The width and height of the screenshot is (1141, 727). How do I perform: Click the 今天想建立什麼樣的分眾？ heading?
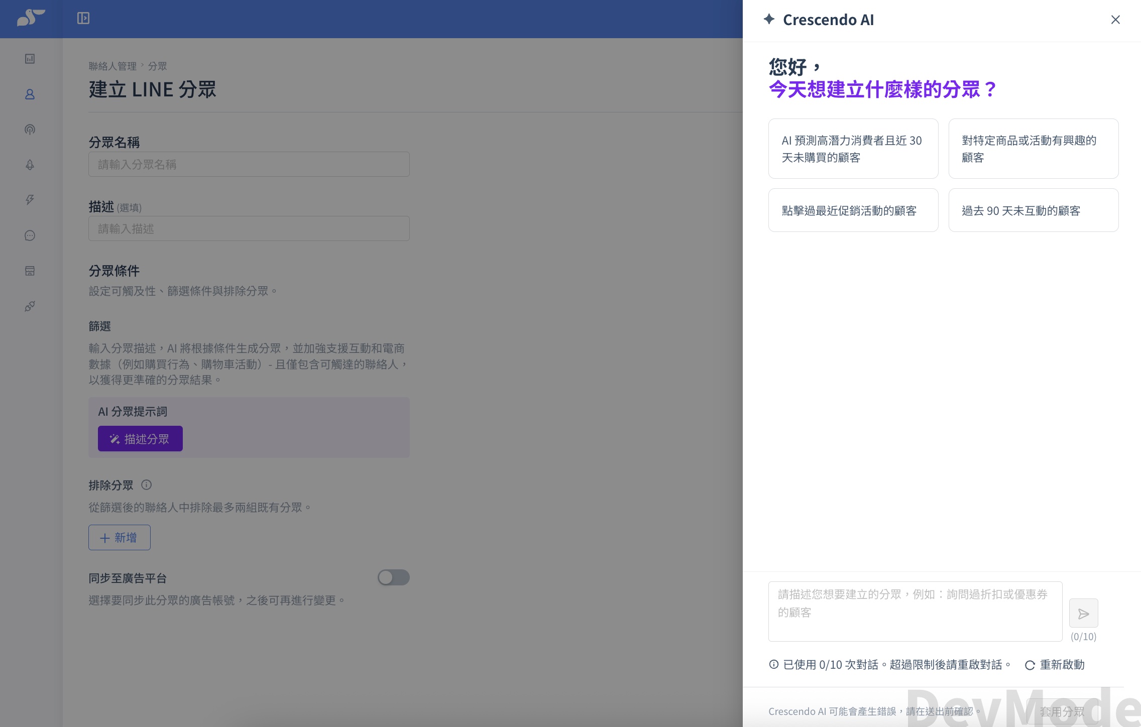click(883, 89)
